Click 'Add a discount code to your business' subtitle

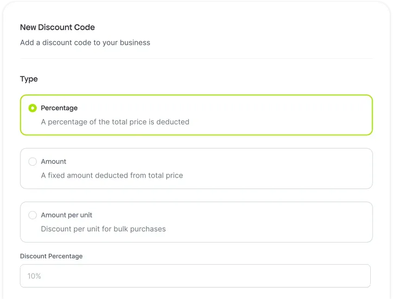(x=85, y=43)
